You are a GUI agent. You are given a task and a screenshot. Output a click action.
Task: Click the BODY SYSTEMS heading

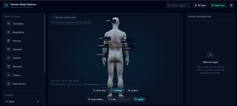[12, 17]
